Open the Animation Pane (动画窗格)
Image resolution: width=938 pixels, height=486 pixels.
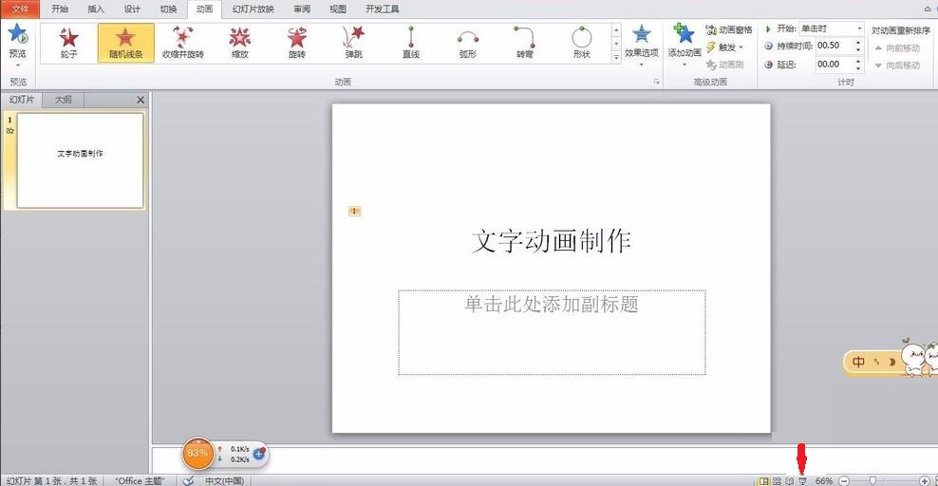pos(729,29)
